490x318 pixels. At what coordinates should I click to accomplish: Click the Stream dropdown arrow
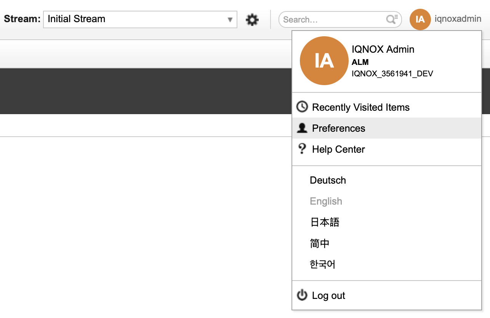point(230,20)
